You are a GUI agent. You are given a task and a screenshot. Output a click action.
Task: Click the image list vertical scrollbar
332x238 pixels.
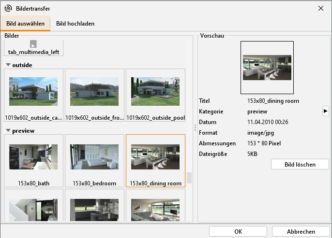(x=189, y=178)
